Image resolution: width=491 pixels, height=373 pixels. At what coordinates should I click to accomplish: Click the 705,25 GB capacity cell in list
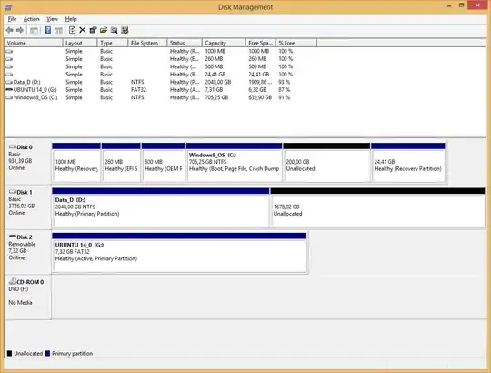[216, 97]
